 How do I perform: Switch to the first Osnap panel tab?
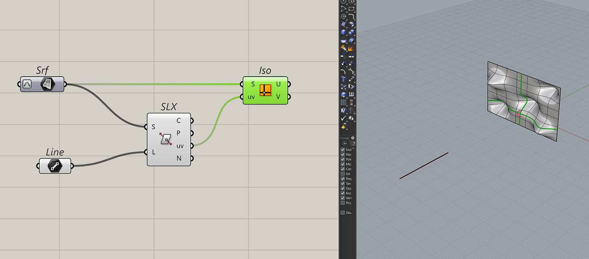click(345, 143)
